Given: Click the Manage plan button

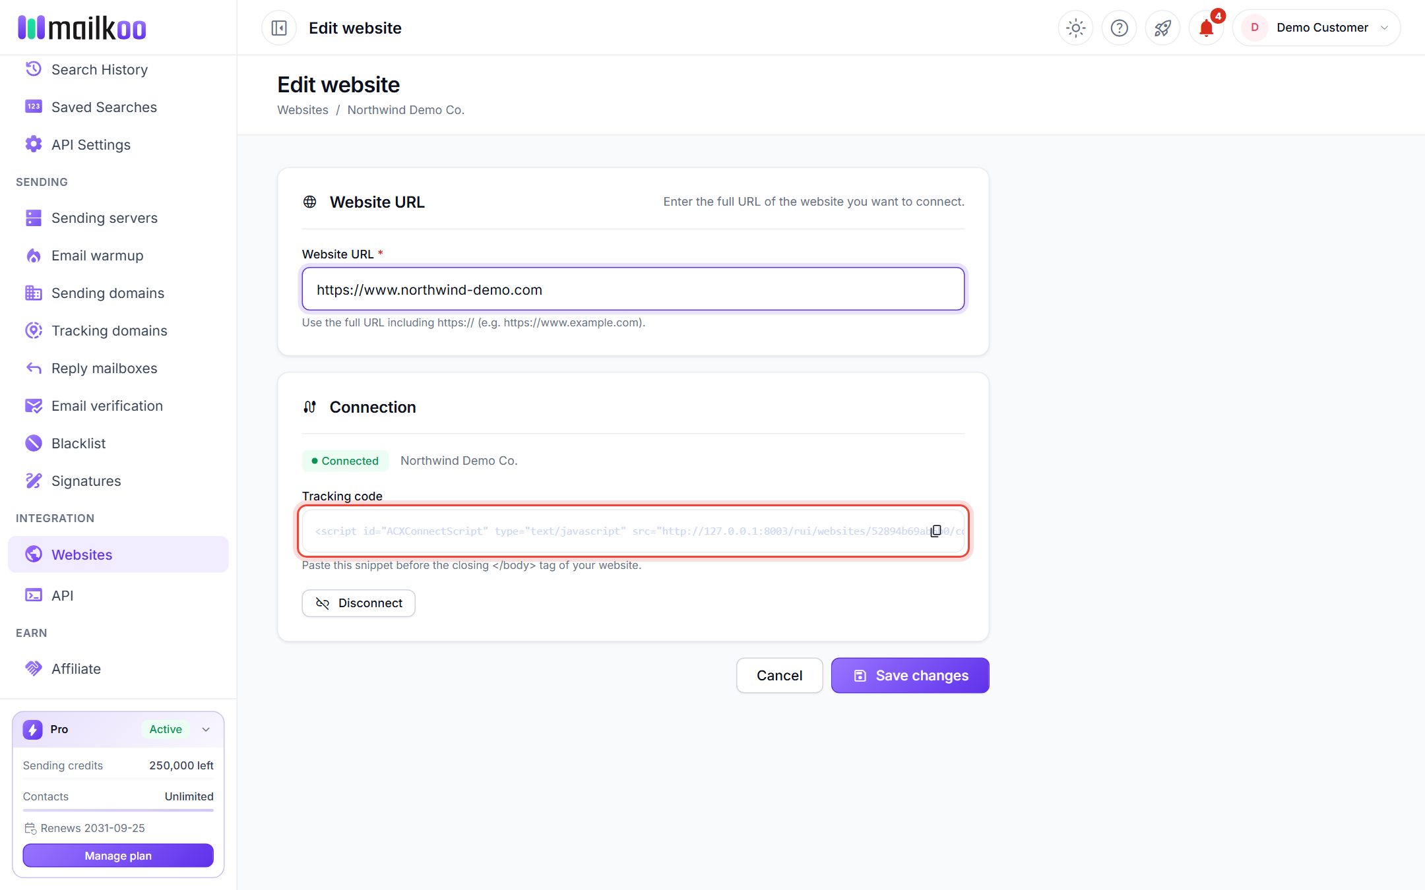Looking at the screenshot, I should click(x=118, y=856).
